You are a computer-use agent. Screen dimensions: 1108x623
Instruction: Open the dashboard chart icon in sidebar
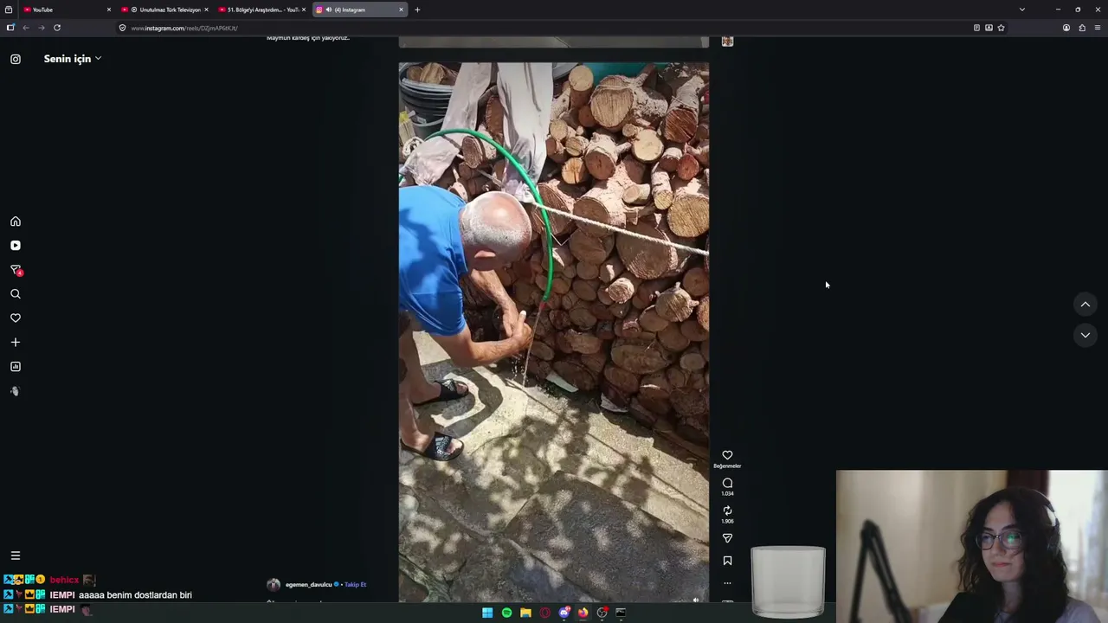coord(16,367)
